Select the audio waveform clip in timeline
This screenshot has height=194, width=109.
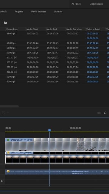57,172
